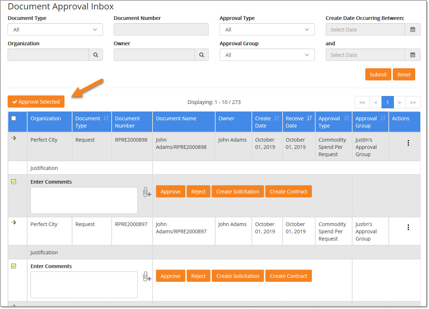The height and width of the screenshot is (309, 429).
Task: Attach file to RPRE2000898 comments
Action: (x=146, y=192)
